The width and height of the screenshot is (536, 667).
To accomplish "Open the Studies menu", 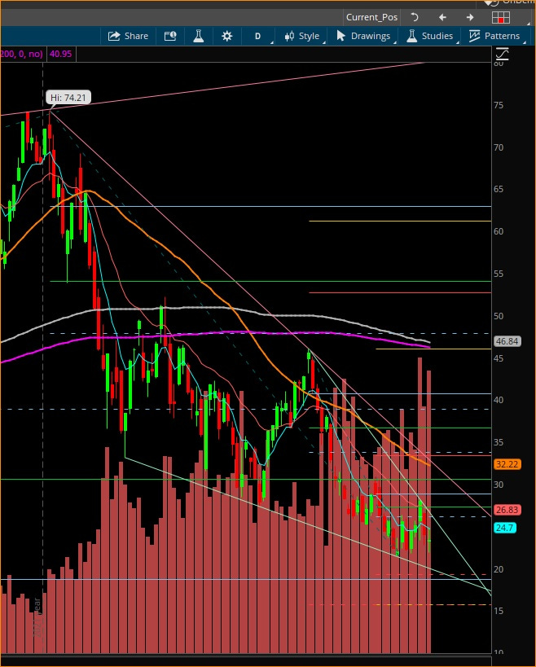I will click(x=430, y=36).
